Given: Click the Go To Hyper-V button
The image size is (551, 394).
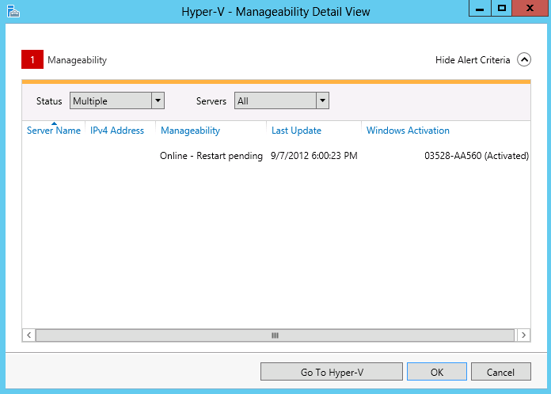Looking at the screenshot, I should click(332, 372).
